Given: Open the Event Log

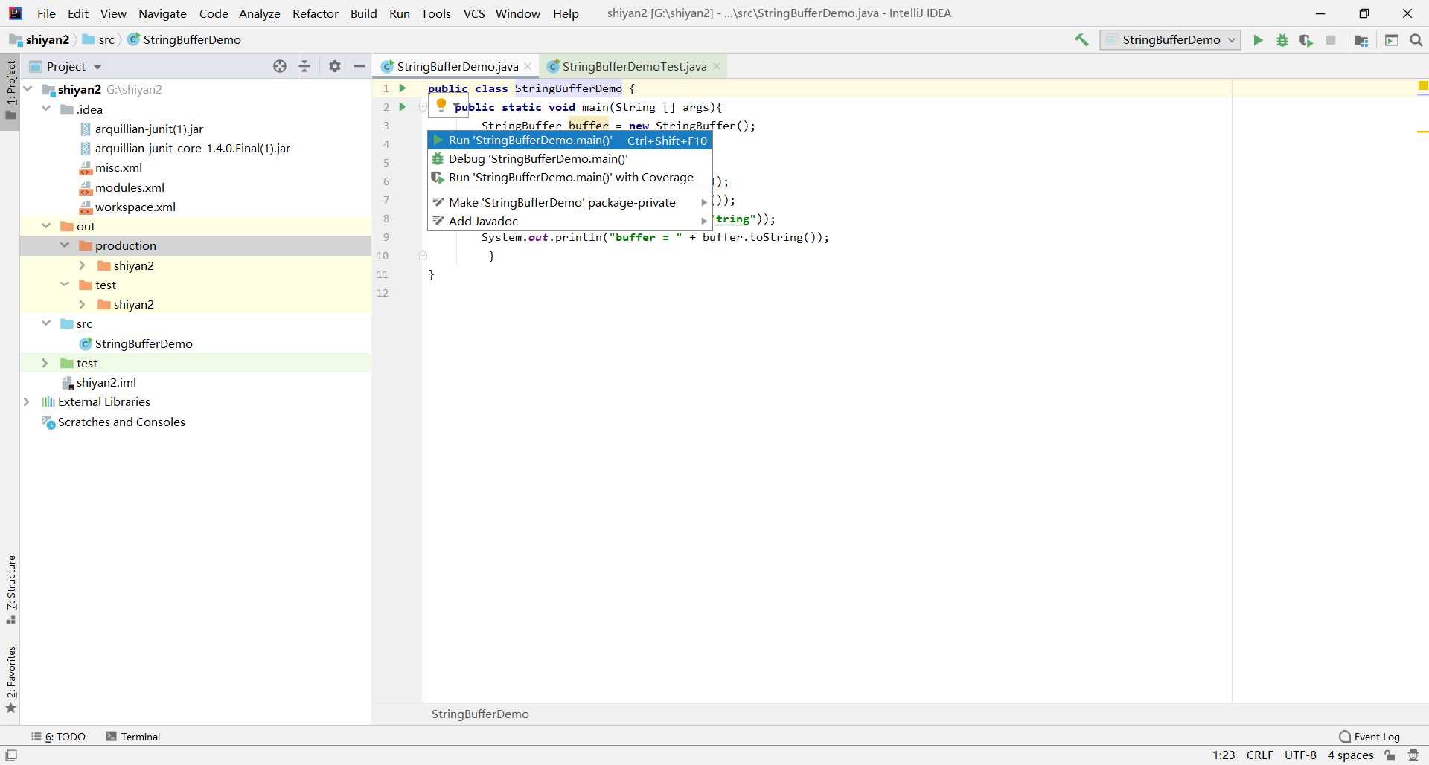Looking at the screenshot, I should click(x=1369, y=737).
